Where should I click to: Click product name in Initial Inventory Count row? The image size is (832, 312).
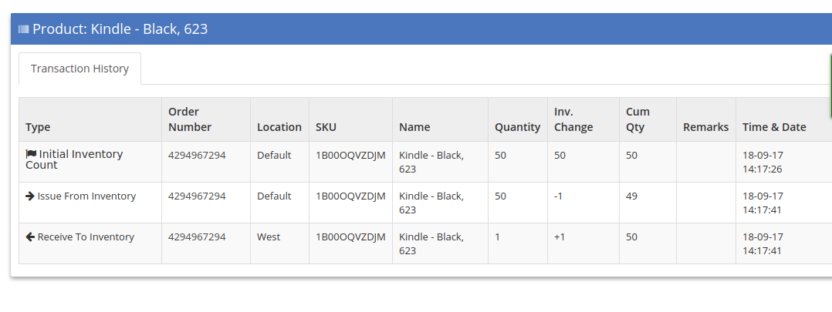[x=431, y=162]
